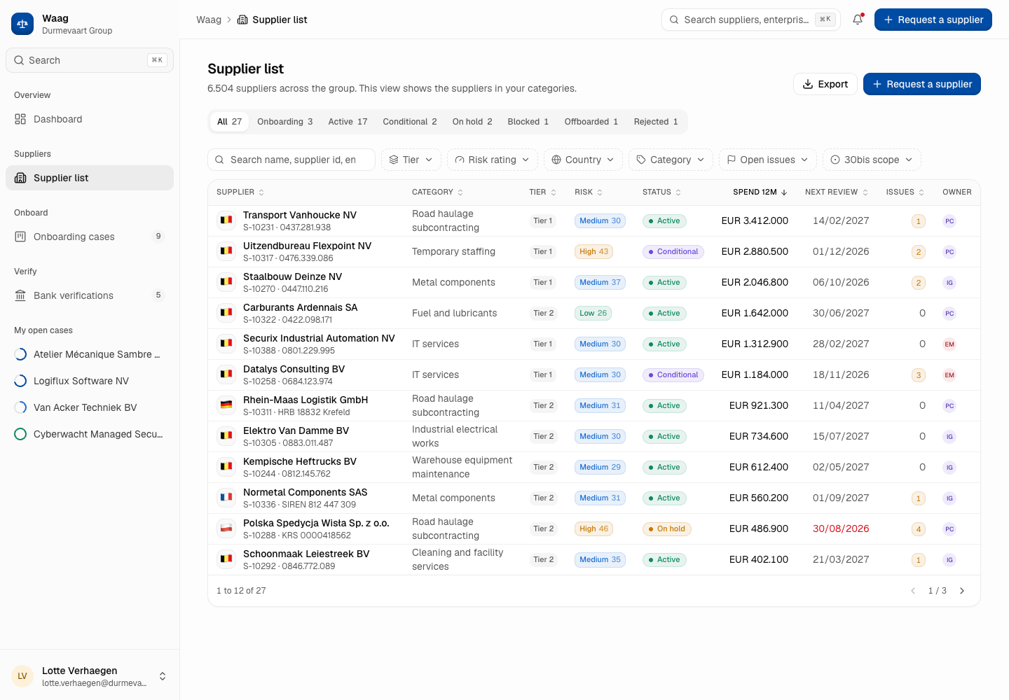Click the French flag for Normetal Components SAS
Screen dimensions: 1009x700
[226, 498]
